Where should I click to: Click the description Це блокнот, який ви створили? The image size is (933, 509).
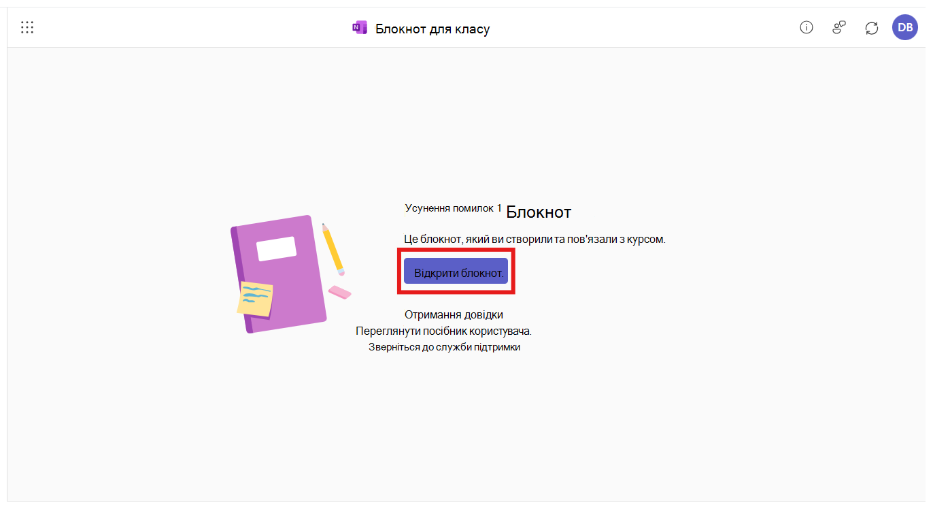(535, 240)
